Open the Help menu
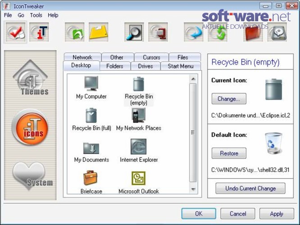300x225 pixels. coord(53,15)
